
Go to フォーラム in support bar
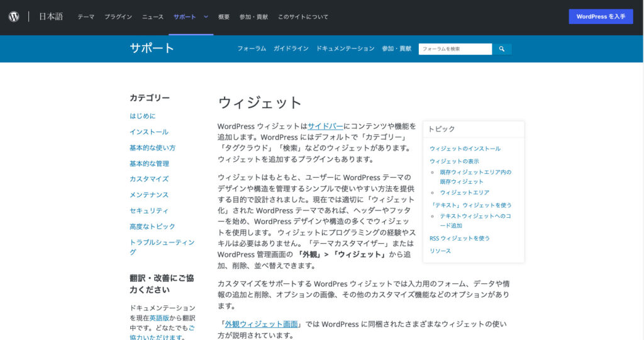(252, 48)
